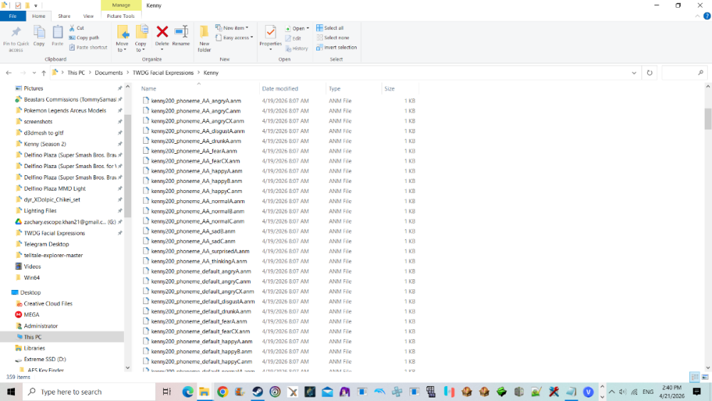This screenshot has width=712, height=401.
Task: Click Select all in the ribbon
Action: tap(330, 28)
